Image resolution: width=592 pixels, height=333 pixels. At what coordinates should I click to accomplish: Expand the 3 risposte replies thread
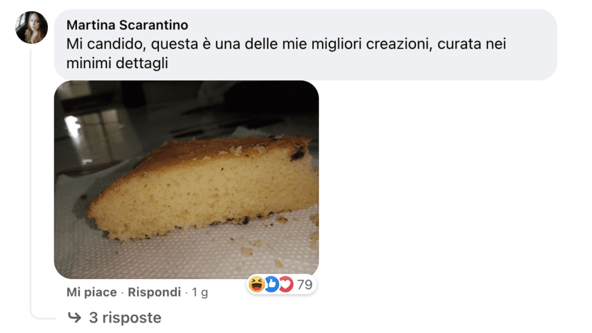coord(125,317)
